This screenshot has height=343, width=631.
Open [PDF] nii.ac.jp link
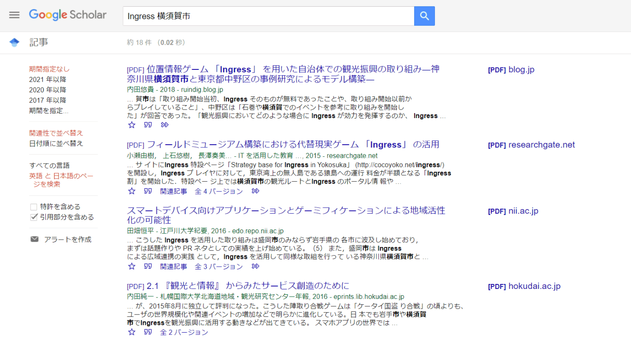(x=513, y=211)
